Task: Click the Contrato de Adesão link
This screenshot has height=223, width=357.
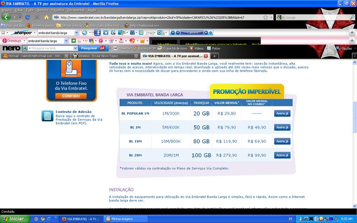Action: [74, 112]
